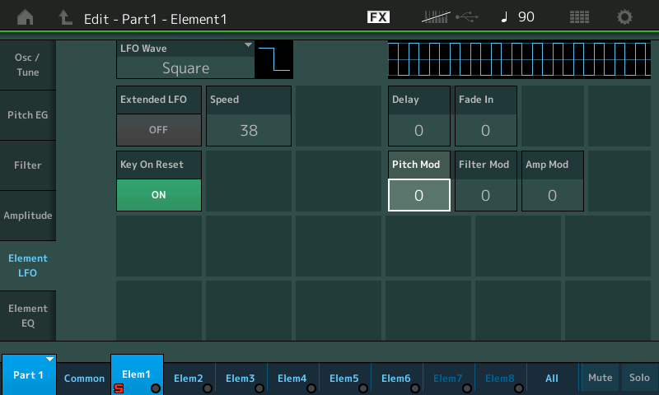This screenshot has width=659, height=395.
Task: Open the settings gear icon
Action: 625,17
